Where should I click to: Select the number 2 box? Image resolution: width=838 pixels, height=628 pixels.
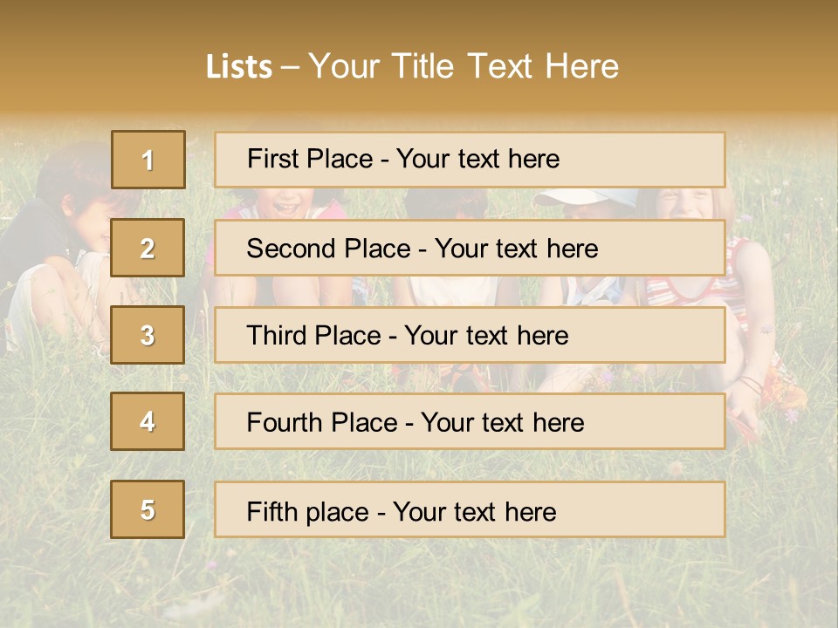click(148, 248)
